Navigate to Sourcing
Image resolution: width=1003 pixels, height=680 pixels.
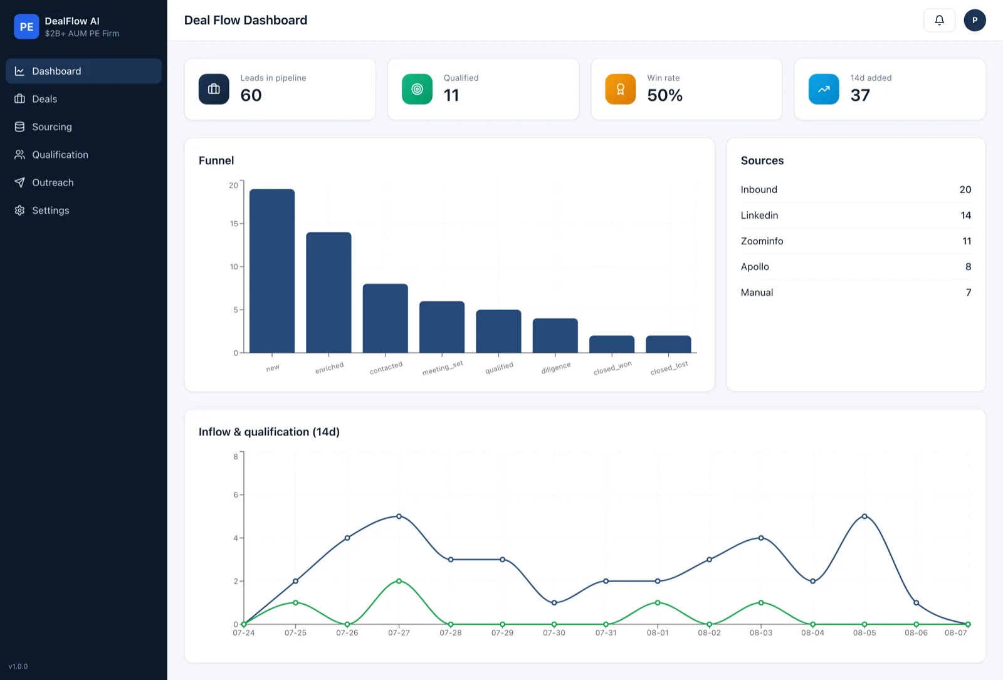pos(83,127)
